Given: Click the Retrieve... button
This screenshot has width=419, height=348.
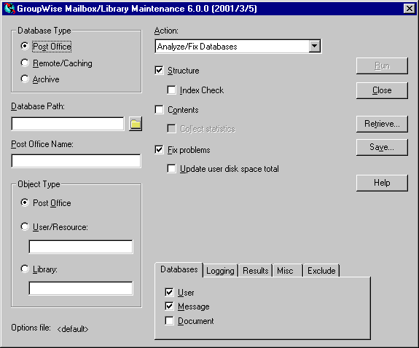Looking at the screenshot, I should 382,124.
